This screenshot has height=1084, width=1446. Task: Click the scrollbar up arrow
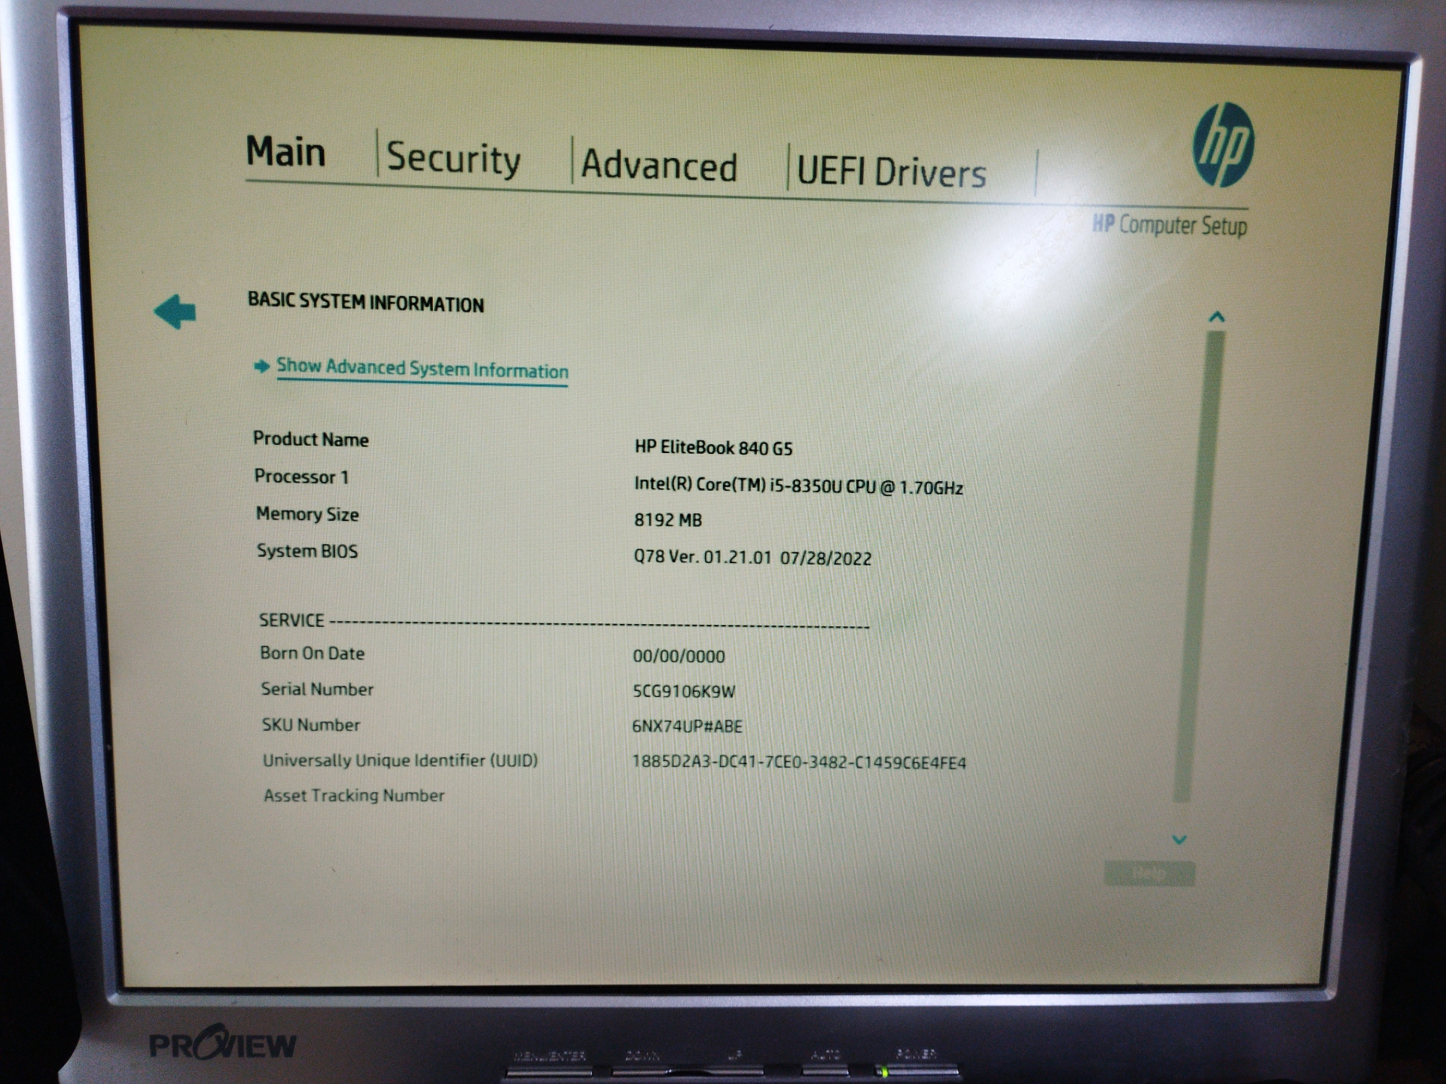(1216, 317)
